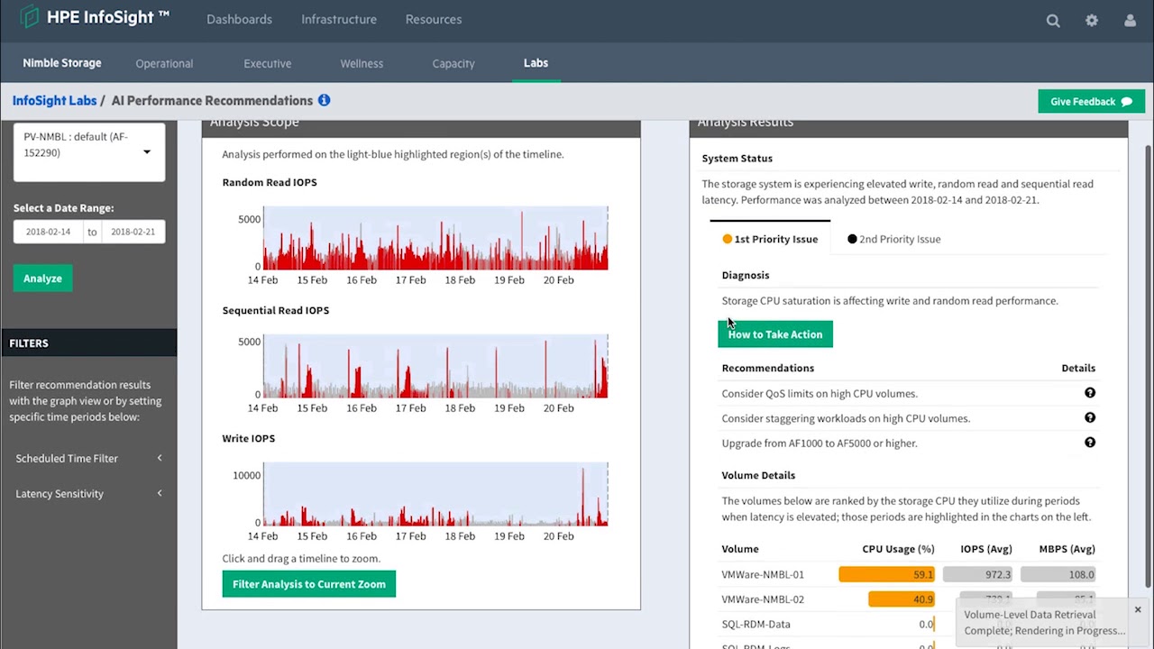Screen dimensions: 1154x649
Task: Click the start date field 2018-02-14
Action: click(48, 232)
